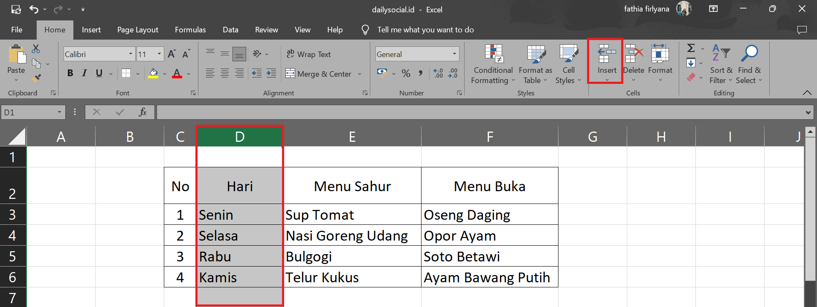Click the Format cells button
The image size is (817, 307).
[660, 62]
